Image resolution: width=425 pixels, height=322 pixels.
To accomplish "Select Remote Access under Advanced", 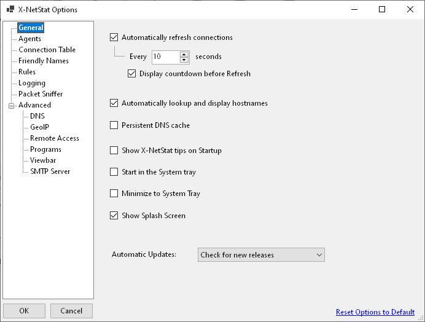I will click(55, 138).
